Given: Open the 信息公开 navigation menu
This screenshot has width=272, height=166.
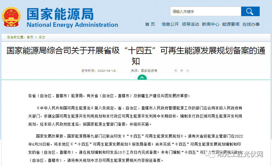Looking at the screenshot, I should pos(170,24).
